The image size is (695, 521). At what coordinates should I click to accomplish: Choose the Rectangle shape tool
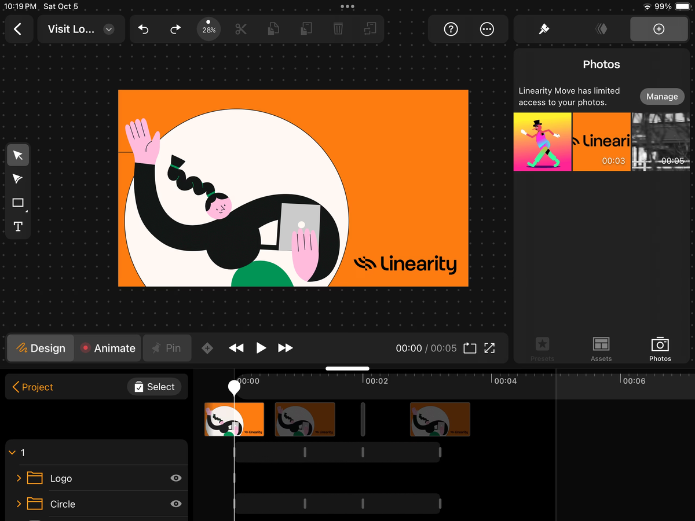pyautogui.click(x=18, y=203)
